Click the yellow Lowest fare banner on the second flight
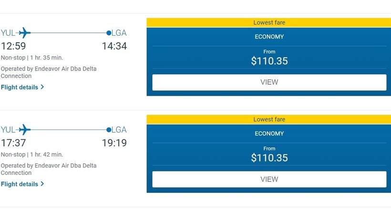Screen dimensions: 391x209 [269, 119]
